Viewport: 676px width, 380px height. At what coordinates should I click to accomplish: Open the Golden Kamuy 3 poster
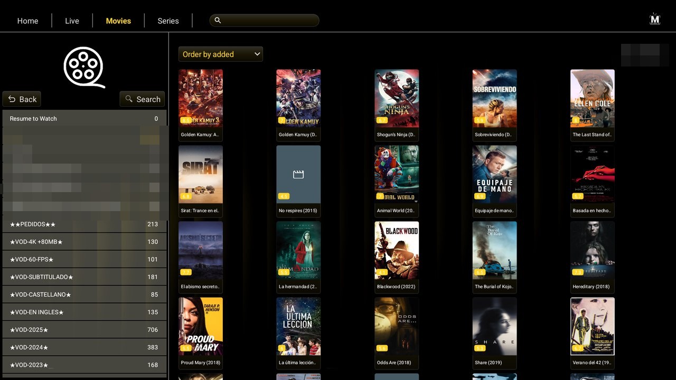(x=201, y=98)
